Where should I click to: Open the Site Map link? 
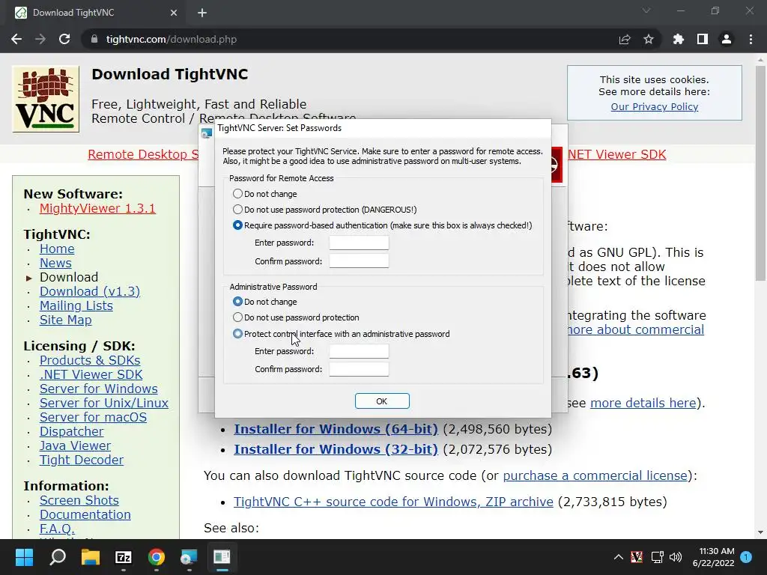(x=66, y=320)
